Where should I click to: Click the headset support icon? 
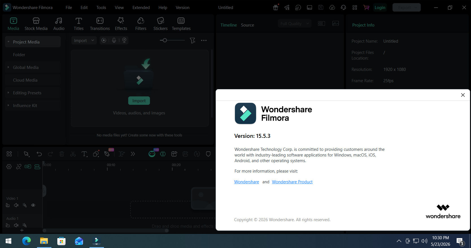343,8
